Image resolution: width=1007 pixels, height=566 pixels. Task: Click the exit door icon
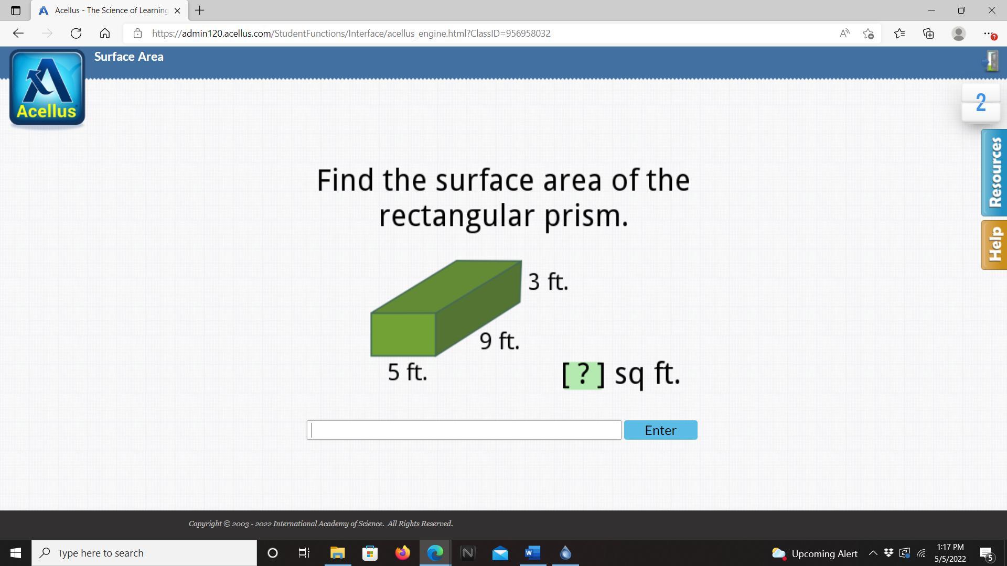click(991, 61)
